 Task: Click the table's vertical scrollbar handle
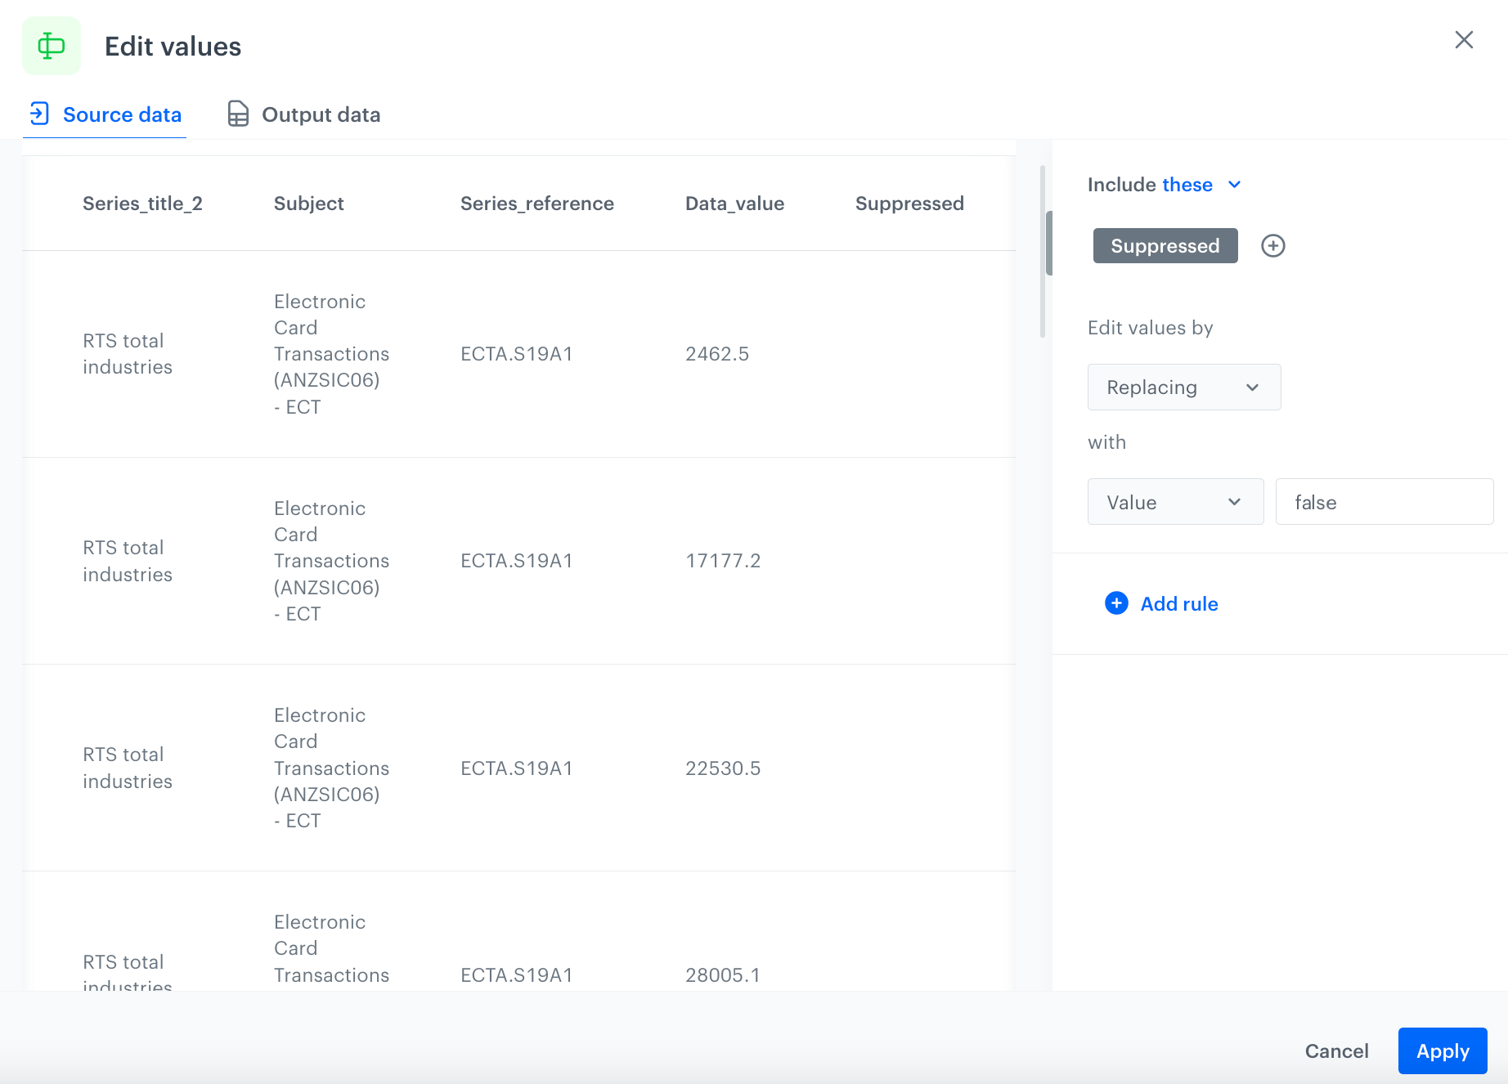[1048, 244]
